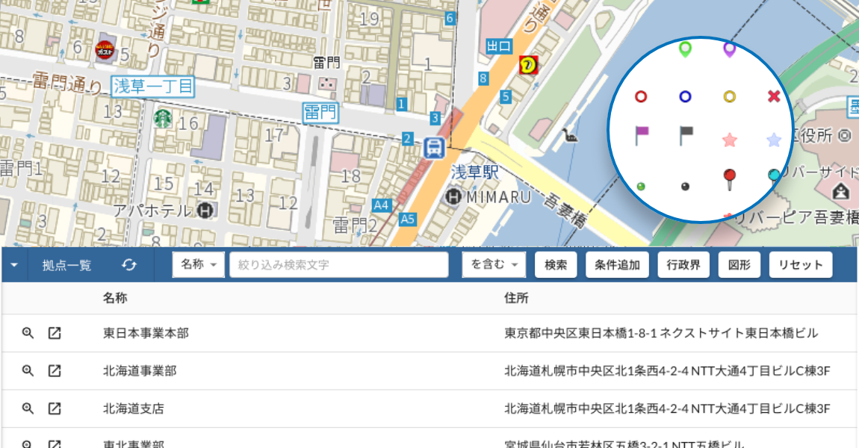The image size is (859, 448).
Task: Select the pink star marker
Action: [730, 139]
